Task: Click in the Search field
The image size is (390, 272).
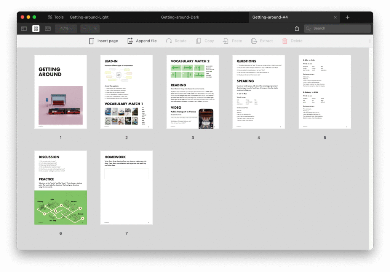Action: click(x=339, y=28)
